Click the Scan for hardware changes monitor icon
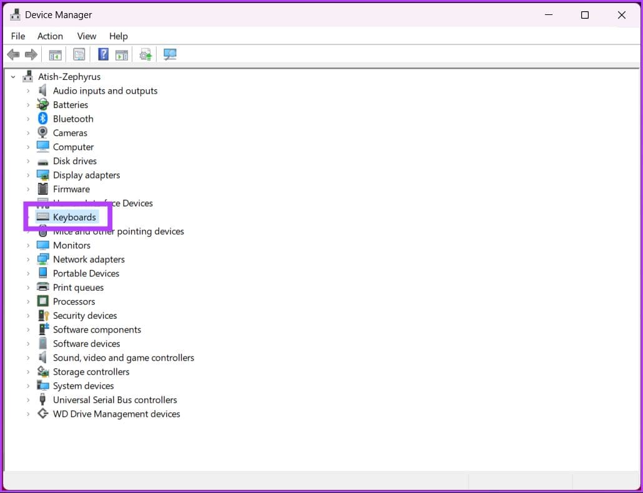This screenshot has width=643, height=493. (x=170, y=54)
